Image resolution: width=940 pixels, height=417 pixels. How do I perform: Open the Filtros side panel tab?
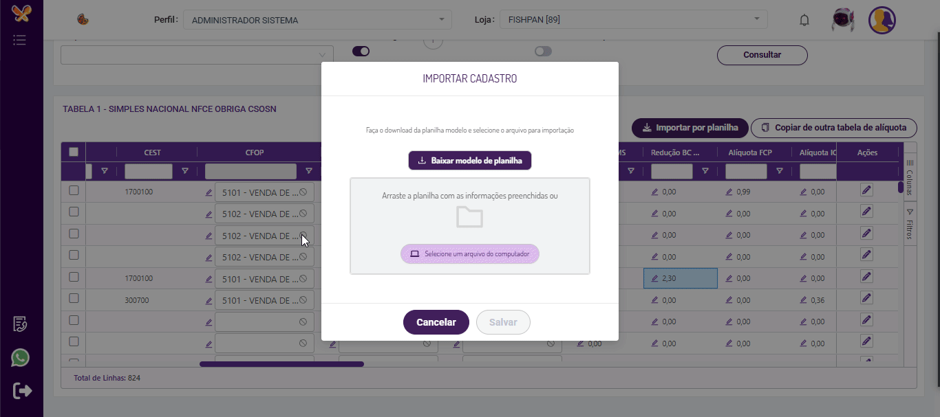(909, 225)
